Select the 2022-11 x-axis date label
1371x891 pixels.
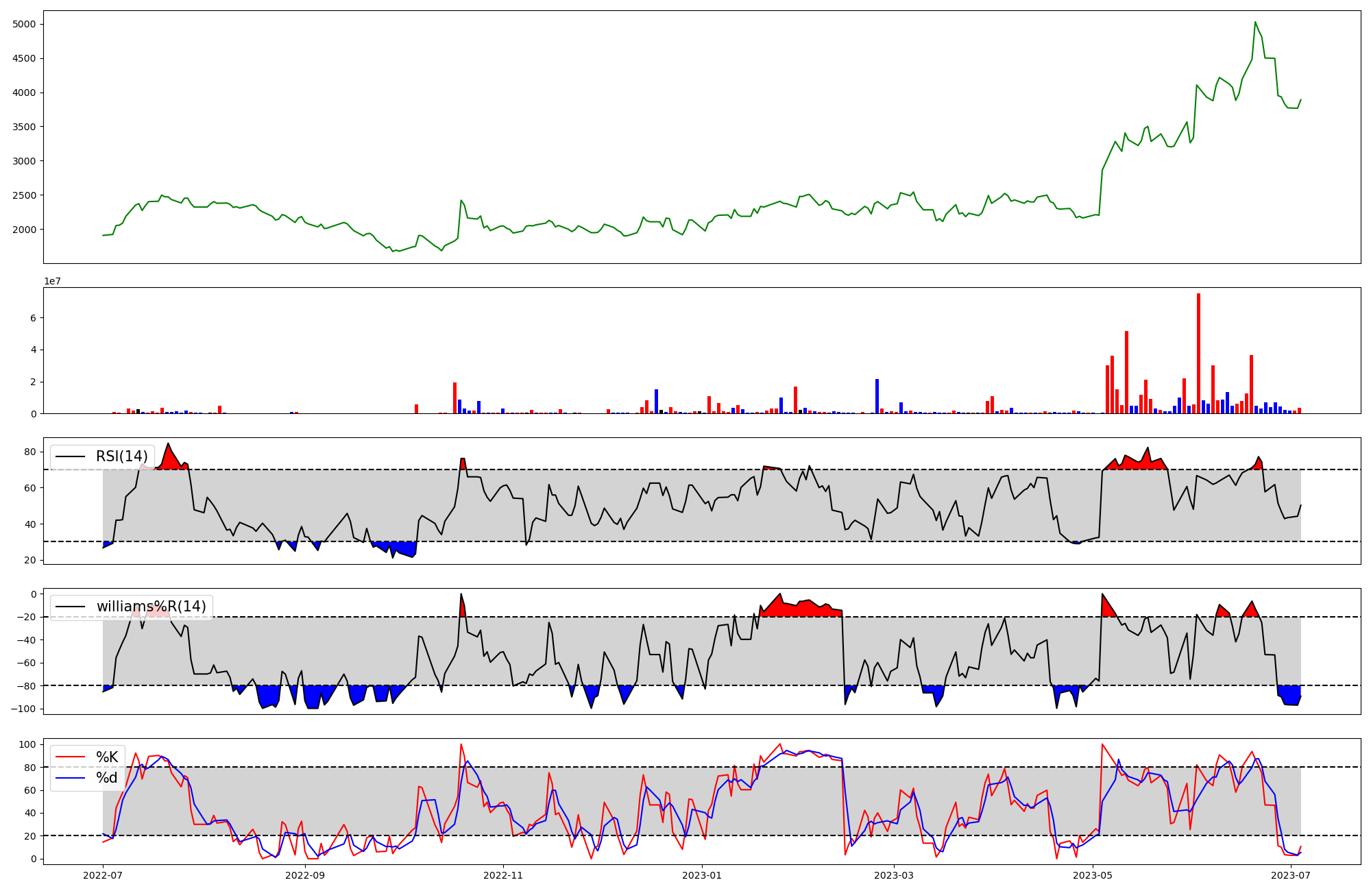pos(504,875)
